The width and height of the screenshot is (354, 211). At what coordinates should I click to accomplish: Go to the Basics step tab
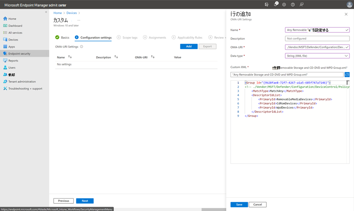point(62,37)
